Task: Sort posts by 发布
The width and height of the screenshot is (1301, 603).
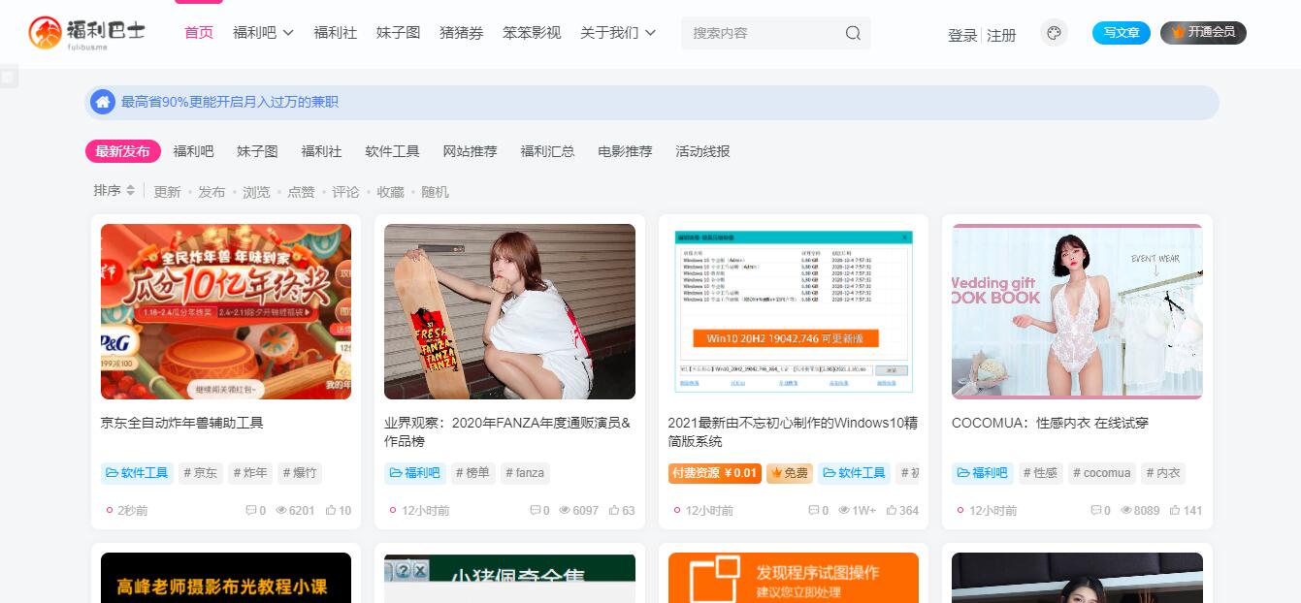Action: (211, 192)
